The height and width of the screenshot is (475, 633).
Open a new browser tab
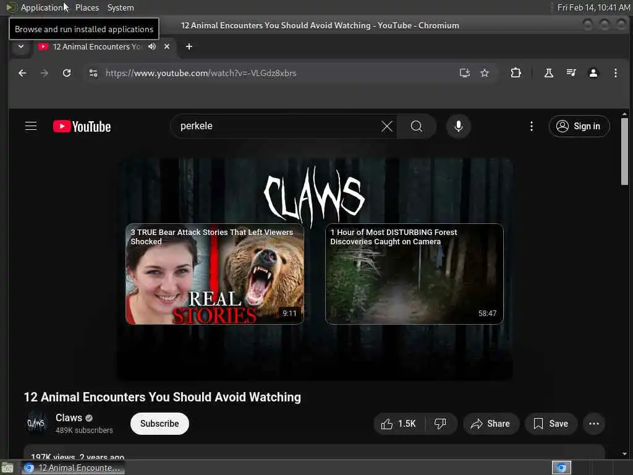point(189,46)
